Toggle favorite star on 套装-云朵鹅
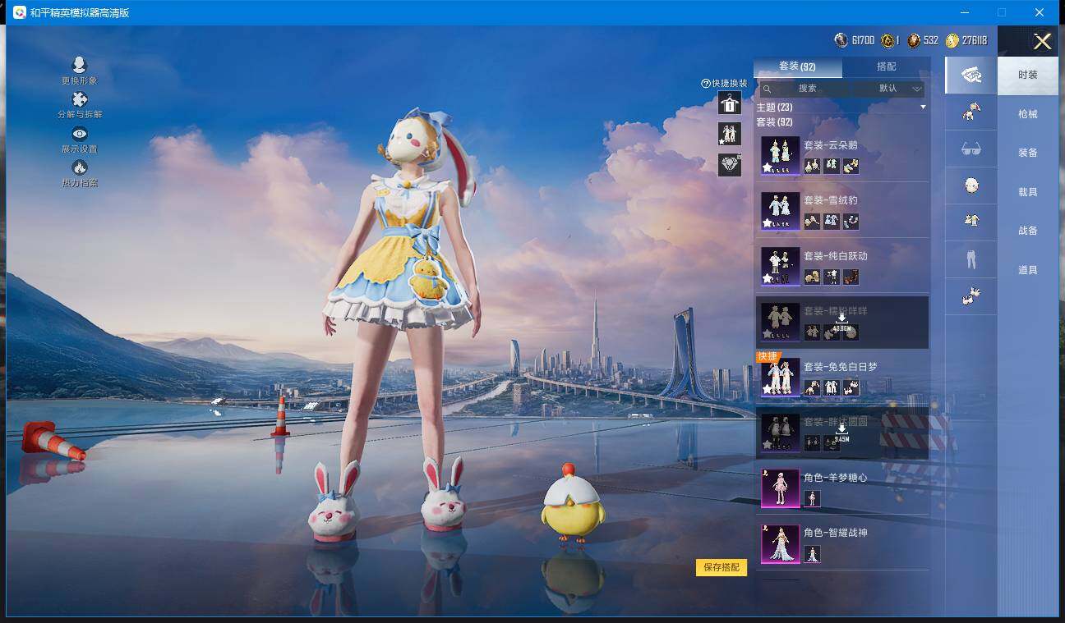1065x623 pixels. pyautogui.click(x=767, y=167)
